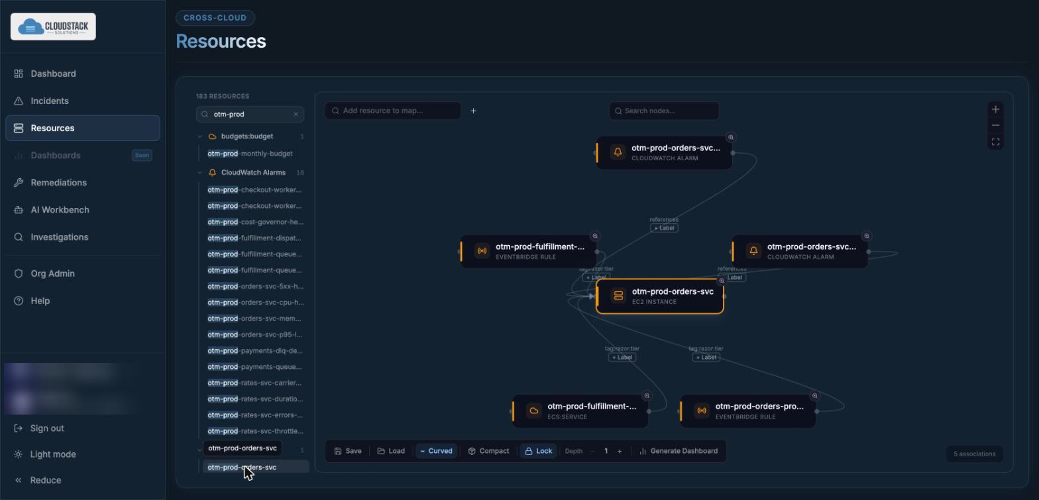Viewport: 1039px width, 500px height.
Task: Inspect the EC2 instance node magnifier icon
Action: click(x=722, y=281)
